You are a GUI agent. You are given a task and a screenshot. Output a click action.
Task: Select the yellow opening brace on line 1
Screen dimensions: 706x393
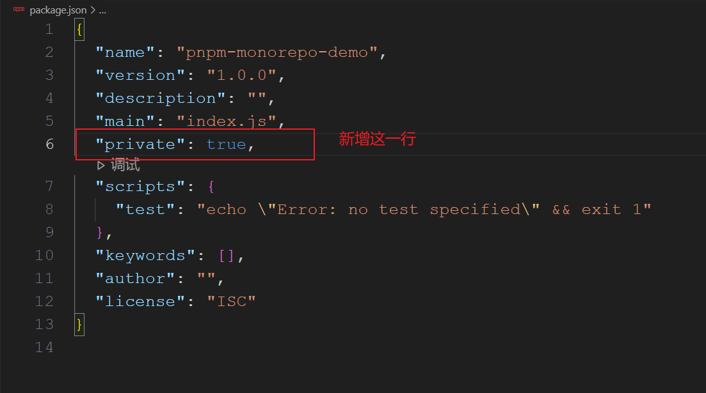click(79, 28)
